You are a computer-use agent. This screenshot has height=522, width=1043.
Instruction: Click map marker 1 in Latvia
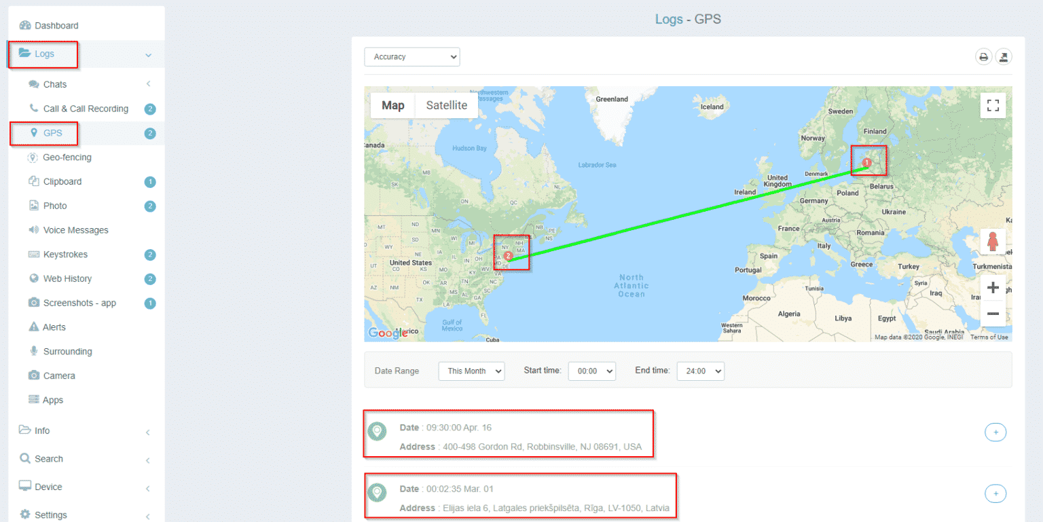[x=866, y=162]
